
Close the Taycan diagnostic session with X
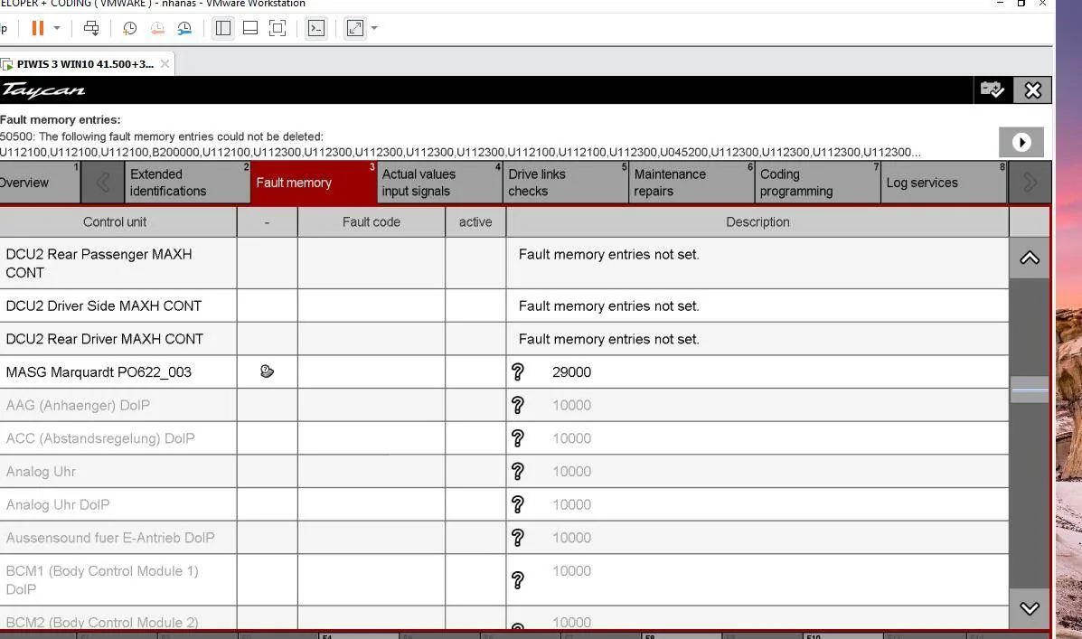[1032, 90]
